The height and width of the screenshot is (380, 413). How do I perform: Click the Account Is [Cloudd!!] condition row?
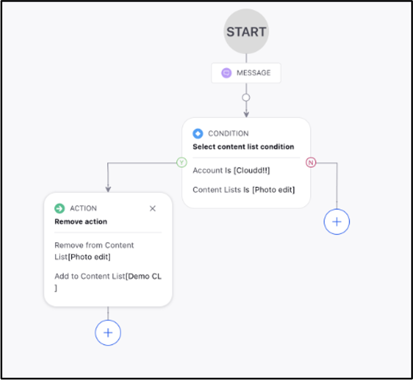231,171
